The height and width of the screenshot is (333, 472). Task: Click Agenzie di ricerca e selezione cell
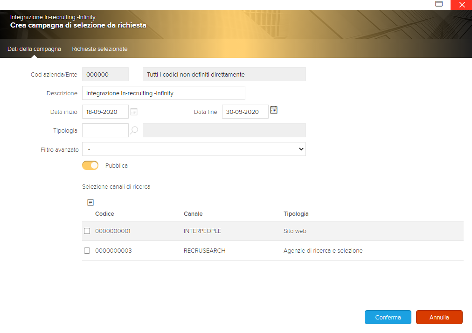pos(323,251)
